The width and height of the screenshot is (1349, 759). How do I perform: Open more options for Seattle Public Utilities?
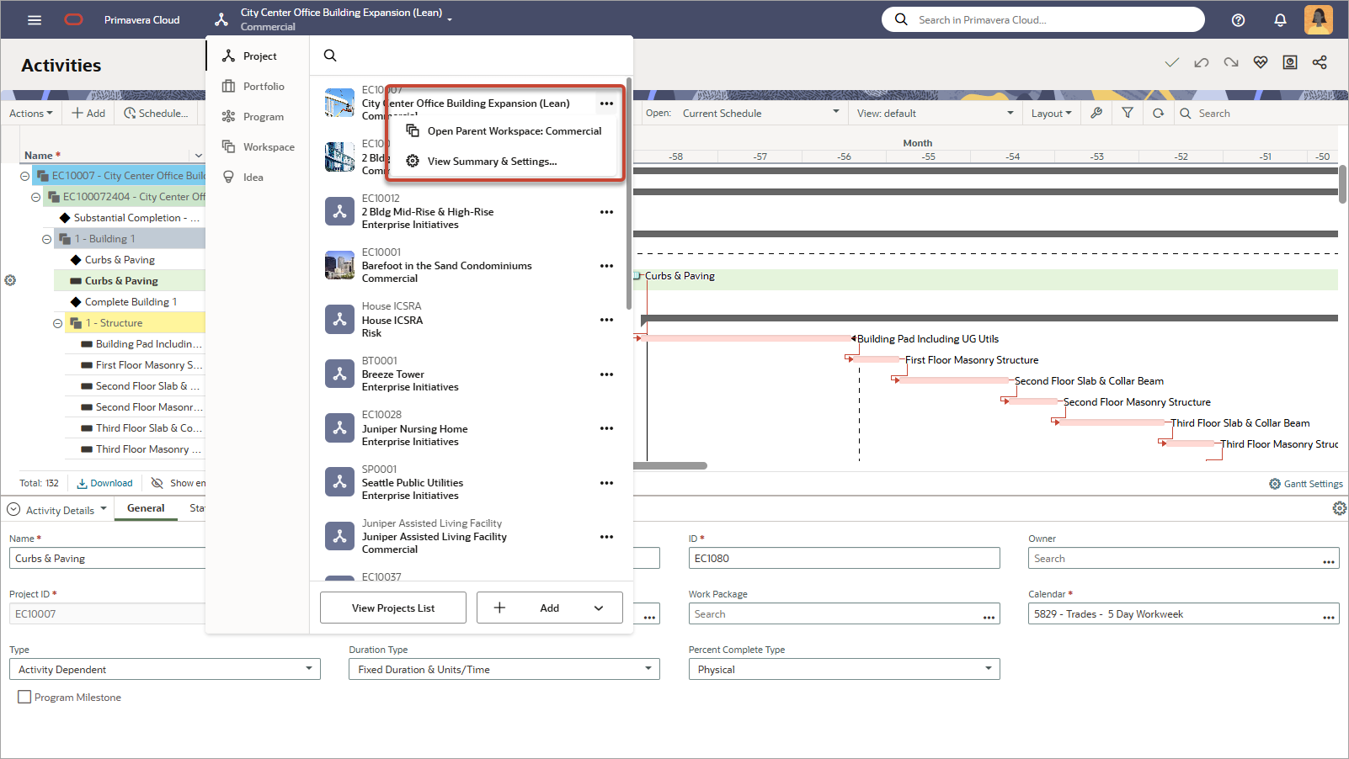click(606, 483)
